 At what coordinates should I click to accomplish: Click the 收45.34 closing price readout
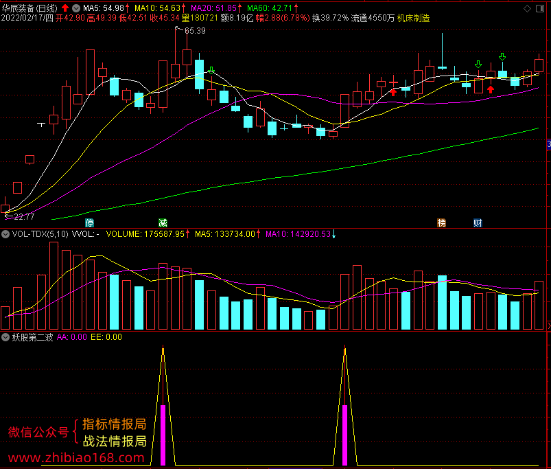(x=164, y=19)
